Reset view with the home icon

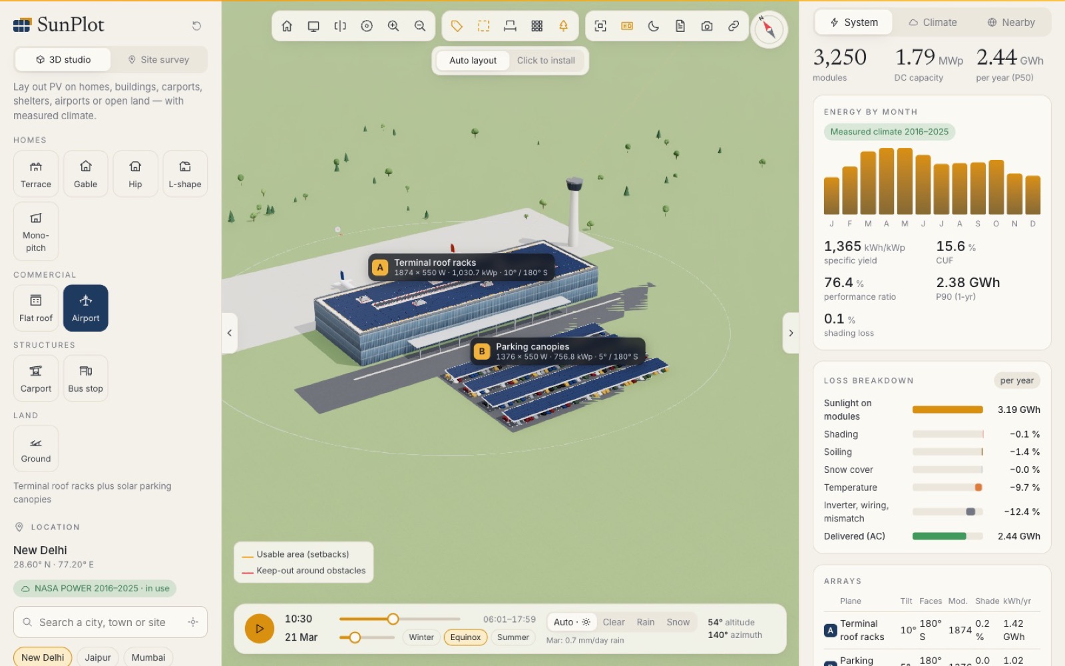click(x=287, y=26)
